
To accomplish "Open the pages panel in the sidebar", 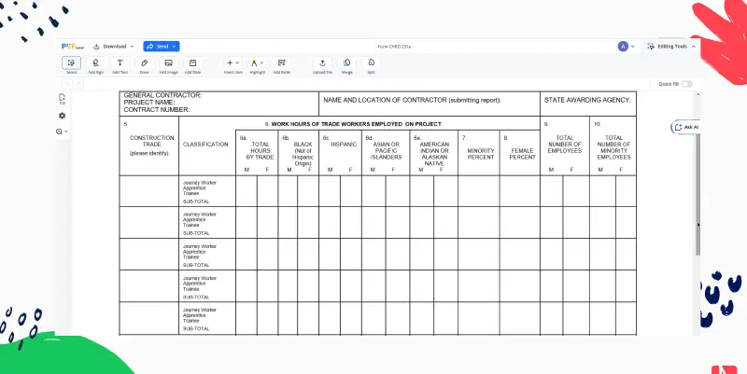I will 62,99.
